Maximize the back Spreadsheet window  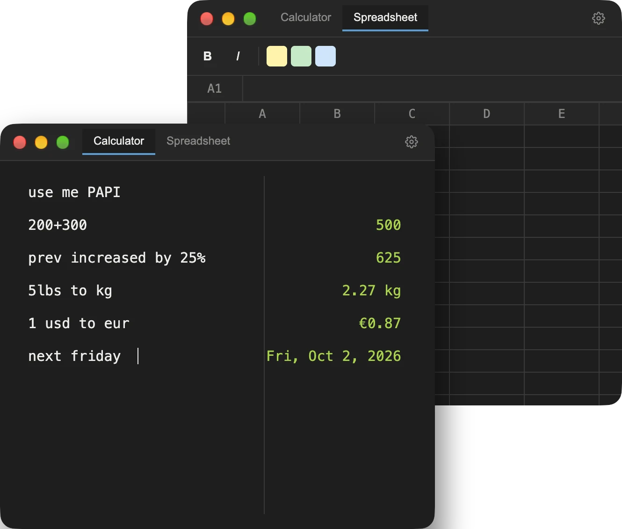point(250,18)
